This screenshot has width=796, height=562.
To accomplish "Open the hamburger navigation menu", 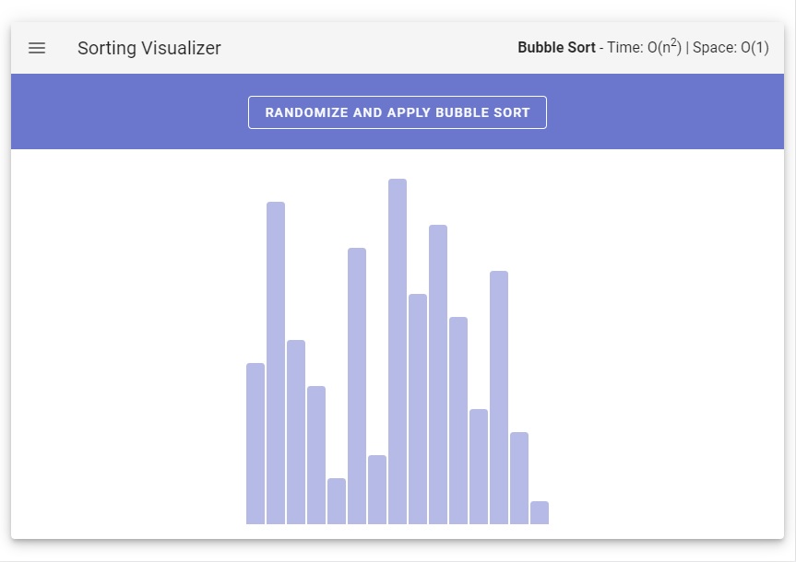I will 37,48.
